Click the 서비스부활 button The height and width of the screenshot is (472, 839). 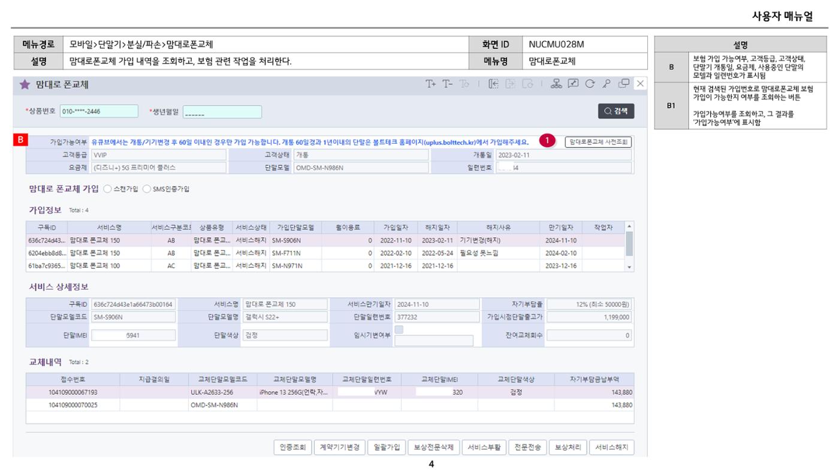pos(485,447)
